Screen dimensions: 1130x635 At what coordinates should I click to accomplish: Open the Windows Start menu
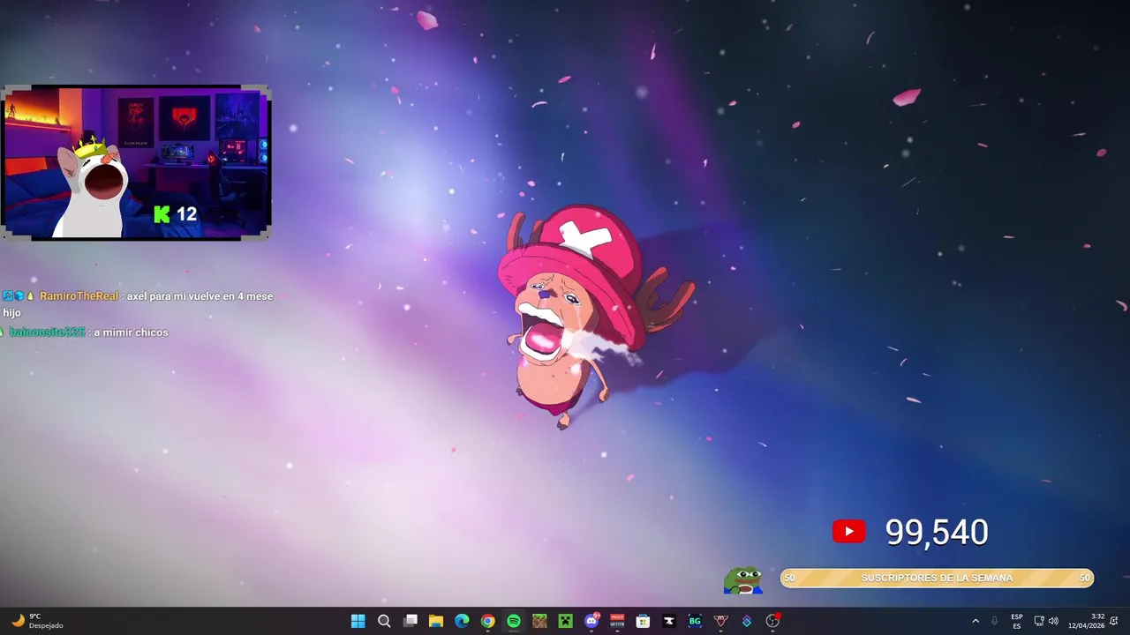click(x=358, y=621)
